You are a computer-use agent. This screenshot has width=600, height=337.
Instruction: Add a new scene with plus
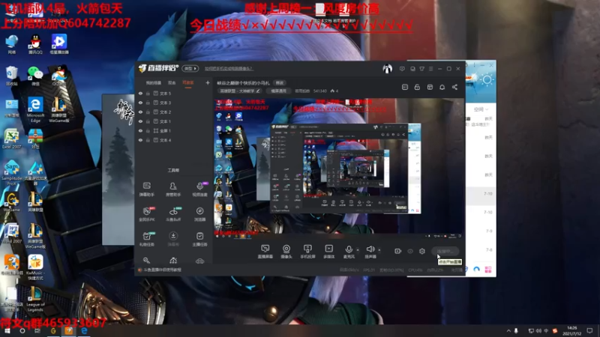tap(208, 82)
